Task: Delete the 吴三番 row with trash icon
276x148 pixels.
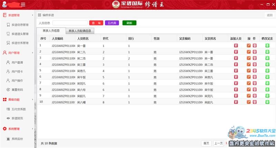Action: [255, 65]
